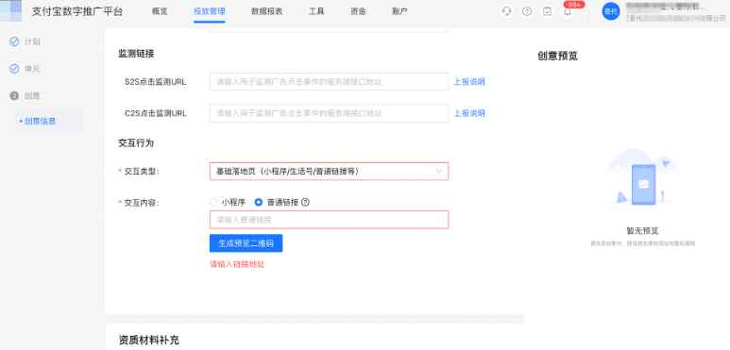Click the 交互行为 section heading
This screenshot has height=350, width=730.
136,143
